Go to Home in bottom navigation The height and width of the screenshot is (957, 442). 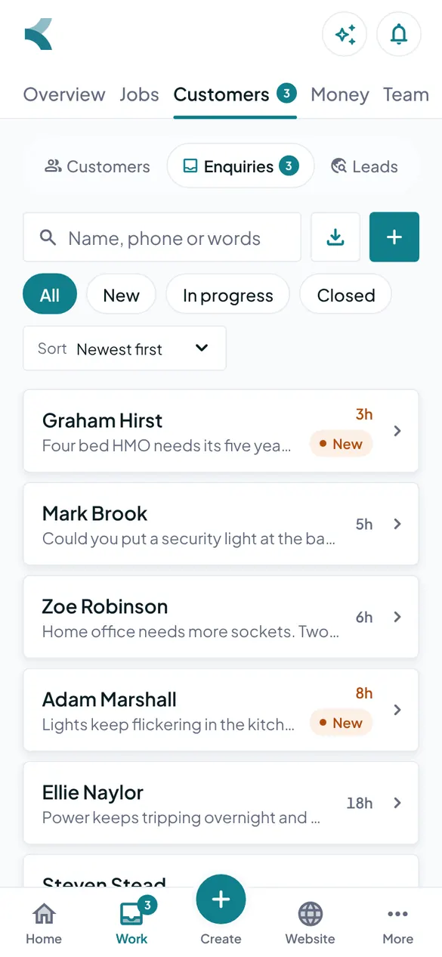pyautogui.click(x=44, y=923)
